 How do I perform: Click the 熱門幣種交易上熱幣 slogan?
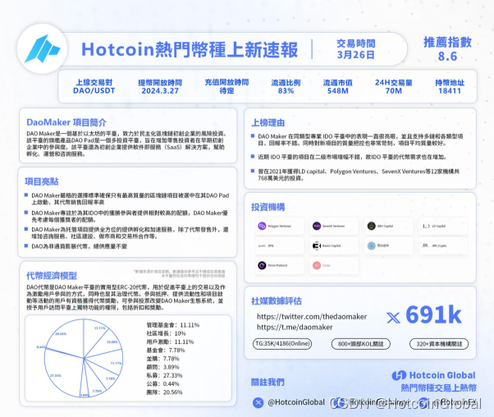point(438,387)
